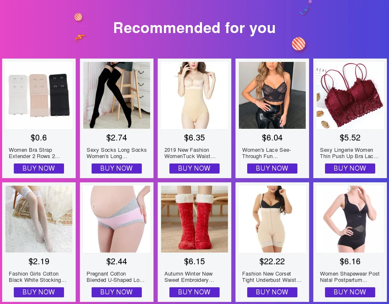The height and width of the screenshot is (304, 389).
Task: Click BUY NOW for the $6.16 postpartum shapewear
Action: 350,292
